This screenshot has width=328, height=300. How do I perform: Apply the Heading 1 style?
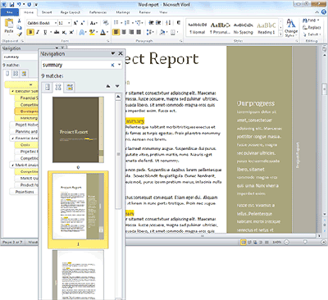click(266, 28)
